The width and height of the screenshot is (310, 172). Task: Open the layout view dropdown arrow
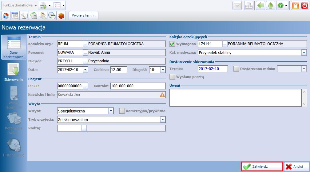coord(63,6)
